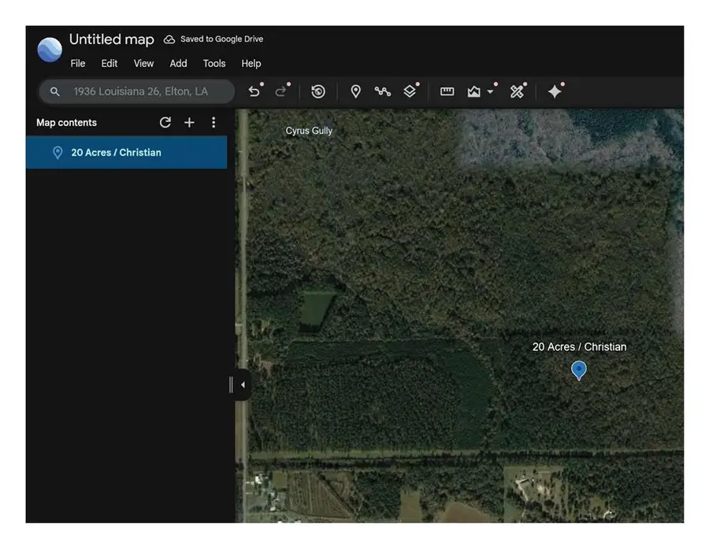Screen dimensions: 709x548
Task: Click the search address input field
Action: 137,91
